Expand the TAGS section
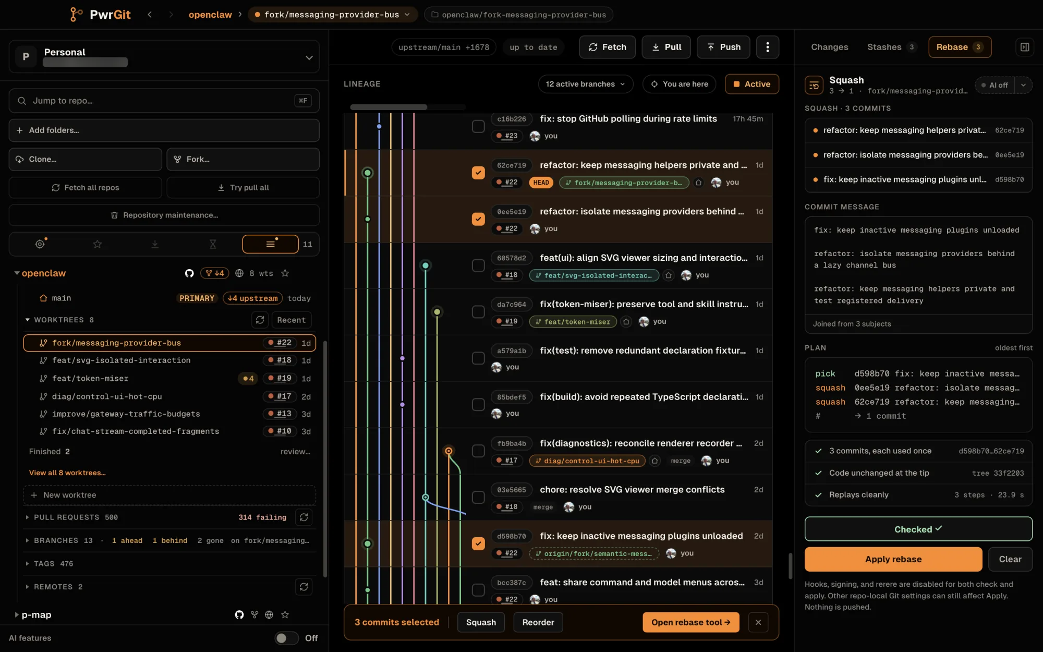The image size is (1043, 652). [27, 564]
